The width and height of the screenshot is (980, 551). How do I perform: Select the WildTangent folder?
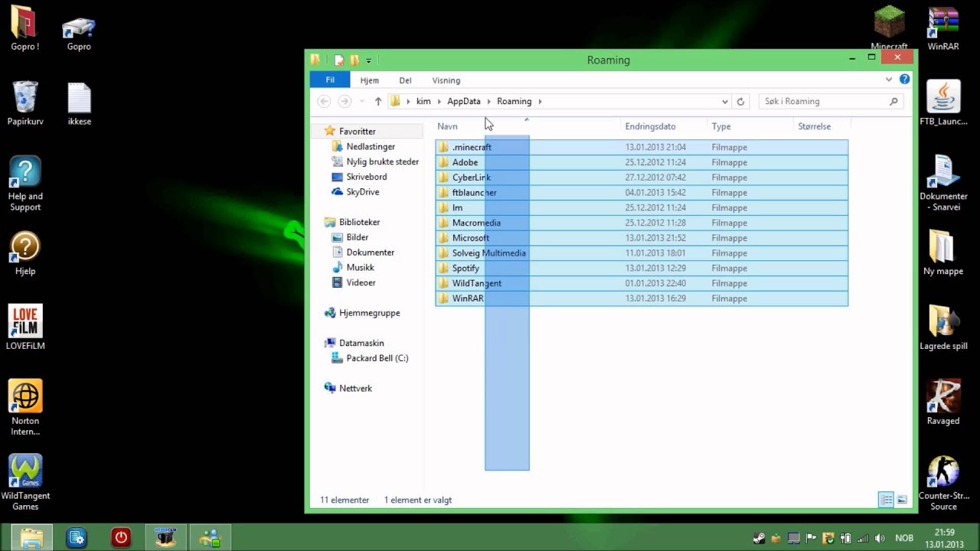point(642,283)
